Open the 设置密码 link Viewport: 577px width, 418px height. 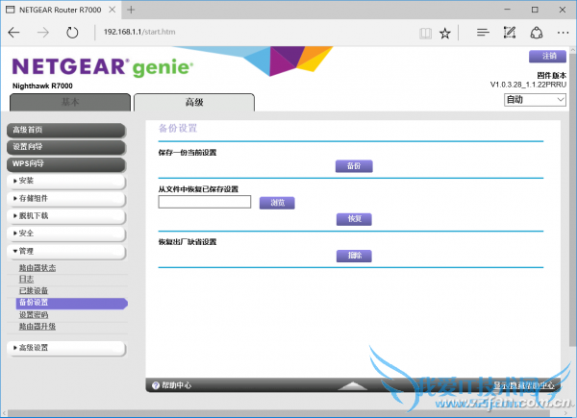pos(34,315)
